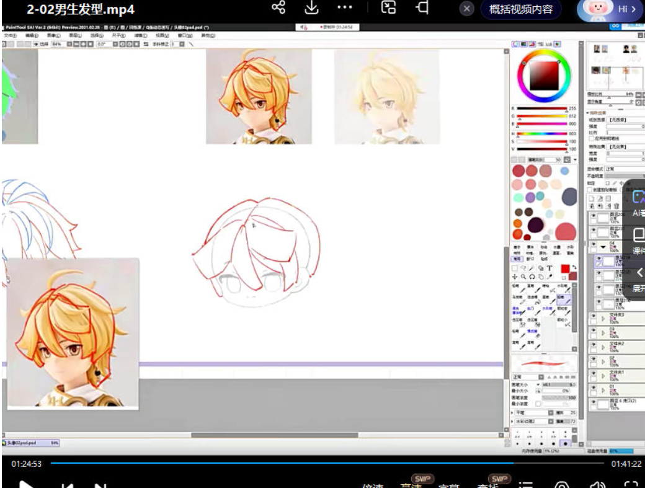Expand the 文件夹2 layer folder
The width and height of the screenshot is (645, 488).
tap(603, 347)
